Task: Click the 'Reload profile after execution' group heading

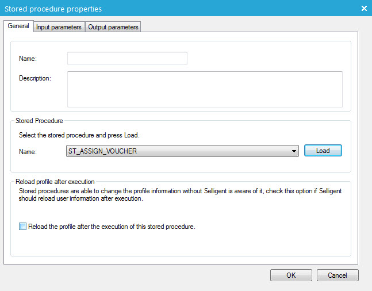Action: click(x=55, y=182)
